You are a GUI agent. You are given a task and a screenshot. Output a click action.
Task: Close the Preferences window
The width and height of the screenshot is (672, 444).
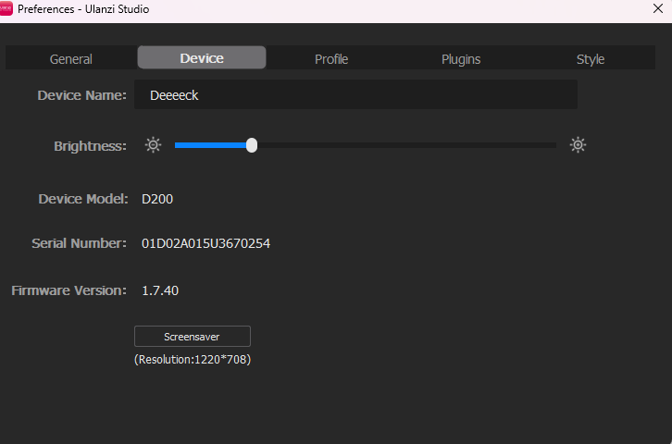coord(658,8)
